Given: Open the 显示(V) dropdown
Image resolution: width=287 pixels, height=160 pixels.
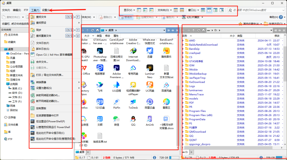Looking at the screenshot, I should pos(129,10).
